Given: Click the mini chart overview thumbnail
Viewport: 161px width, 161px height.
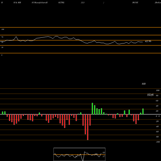Looking at the screenshot, I should point(80,154).
